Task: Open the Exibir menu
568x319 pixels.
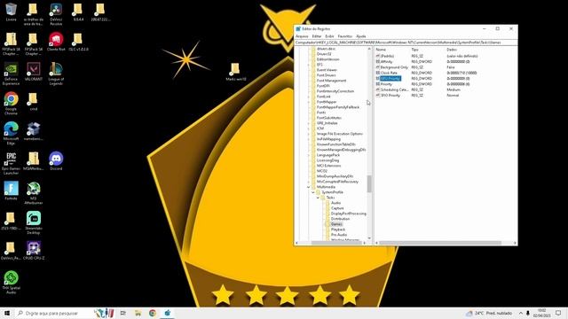Action: (329, 36)
